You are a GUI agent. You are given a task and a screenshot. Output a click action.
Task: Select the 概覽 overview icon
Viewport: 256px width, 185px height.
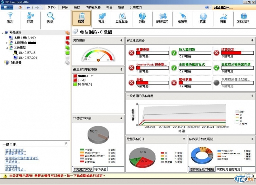click(x=81, y=18)
